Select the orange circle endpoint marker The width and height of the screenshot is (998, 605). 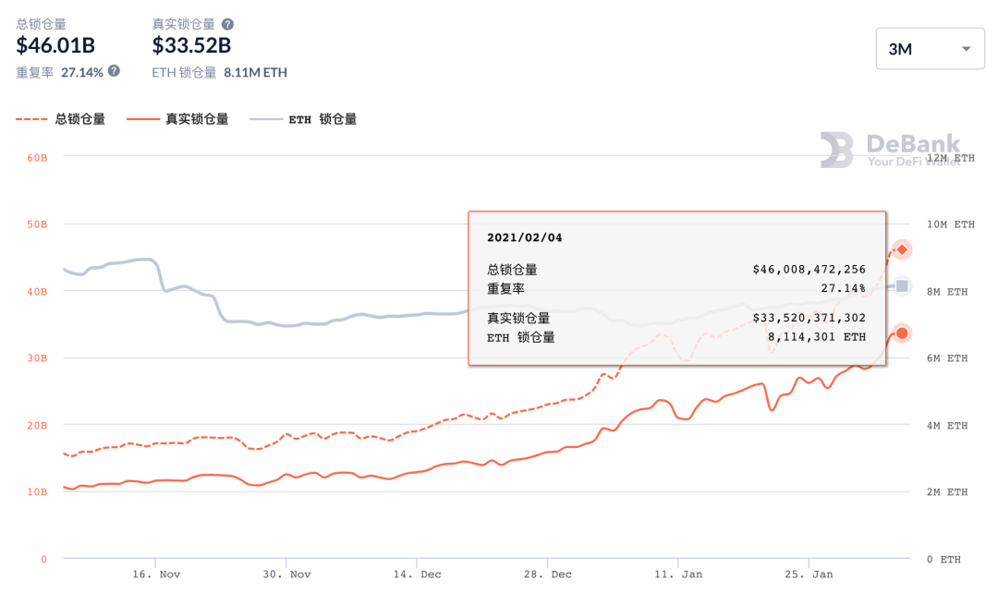(901, 333)
